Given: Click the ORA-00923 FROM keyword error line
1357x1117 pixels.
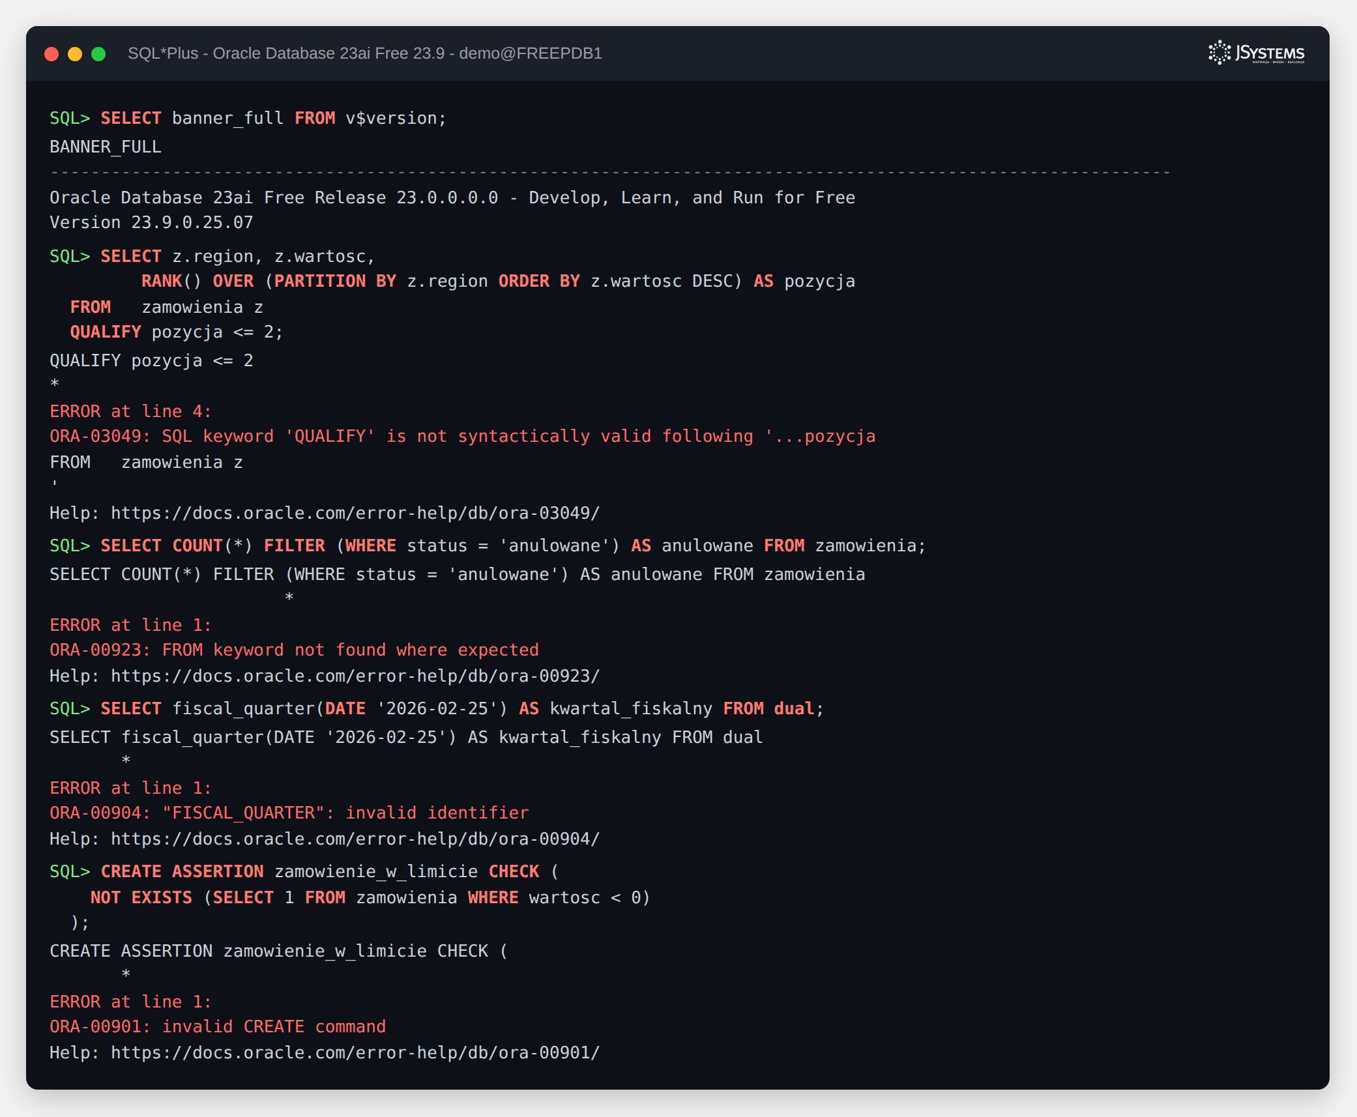Looking at the screenshot, I should click(295, 650).
